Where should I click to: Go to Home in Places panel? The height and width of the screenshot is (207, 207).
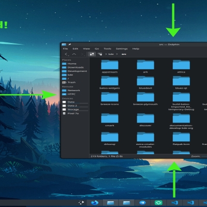75,64
